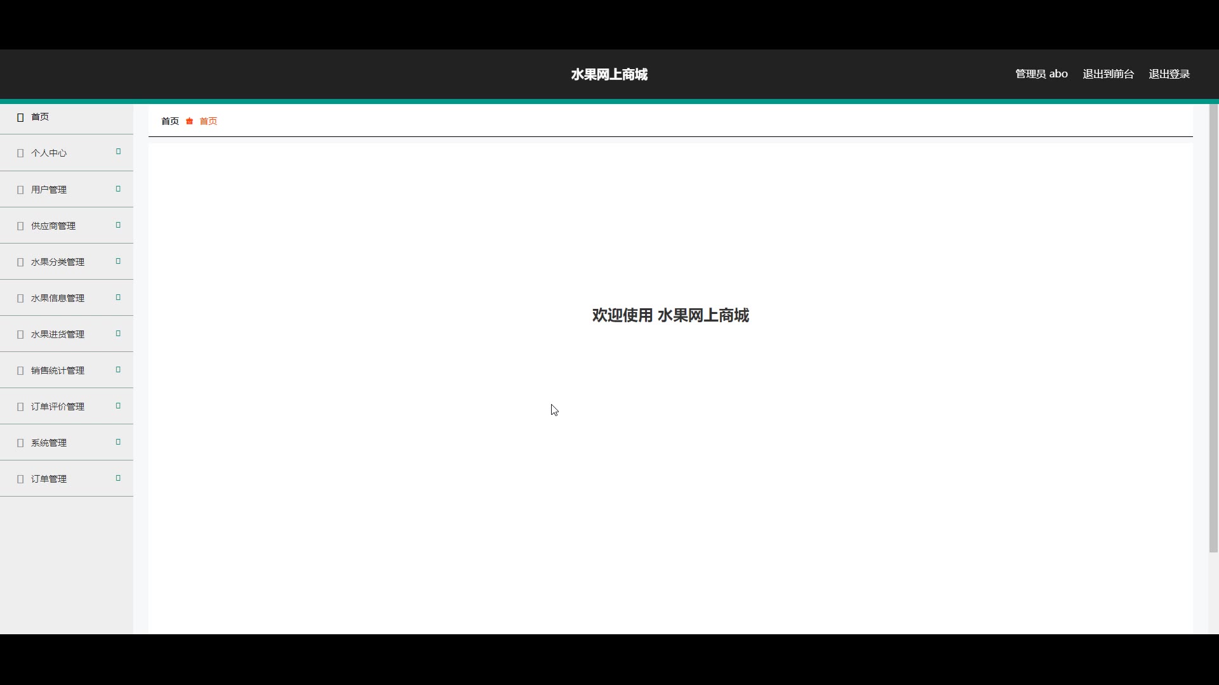
Task: Click 管理员 abo in the header
Action: [1041, 74]
